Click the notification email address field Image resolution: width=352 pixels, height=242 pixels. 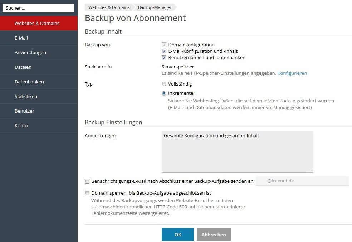pyautogui.click(x=302, y=181)
